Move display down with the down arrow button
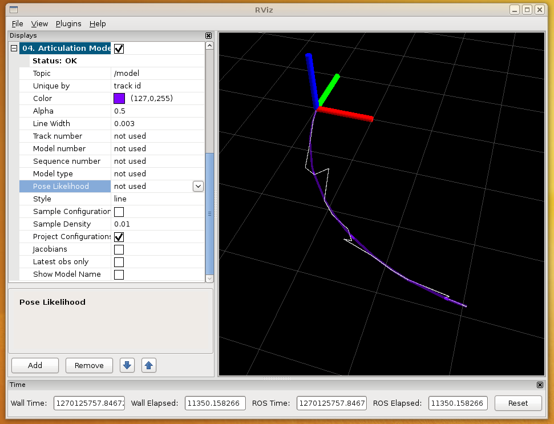554x424 pixels. coord(127,365)
